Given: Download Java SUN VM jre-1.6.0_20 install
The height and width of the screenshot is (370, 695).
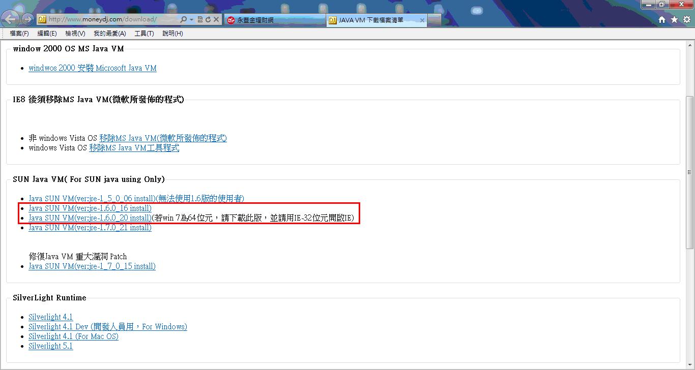Looking at the screenshot, I should (x=90, y=218).
